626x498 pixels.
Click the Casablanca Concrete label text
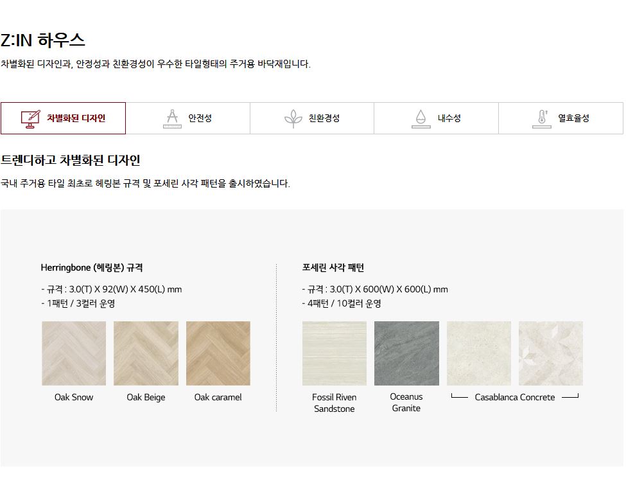514,397
